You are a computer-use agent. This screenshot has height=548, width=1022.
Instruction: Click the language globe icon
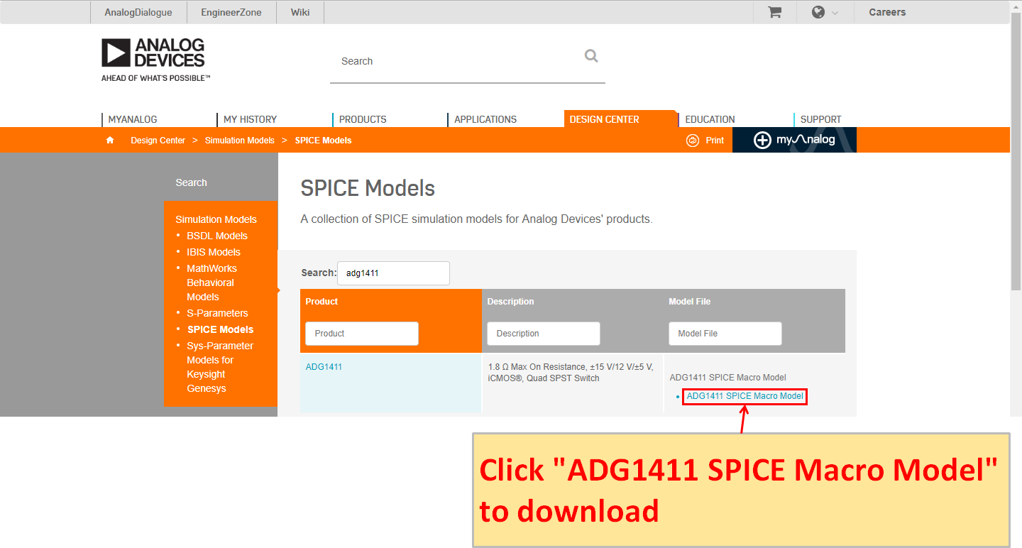[820, 12]
